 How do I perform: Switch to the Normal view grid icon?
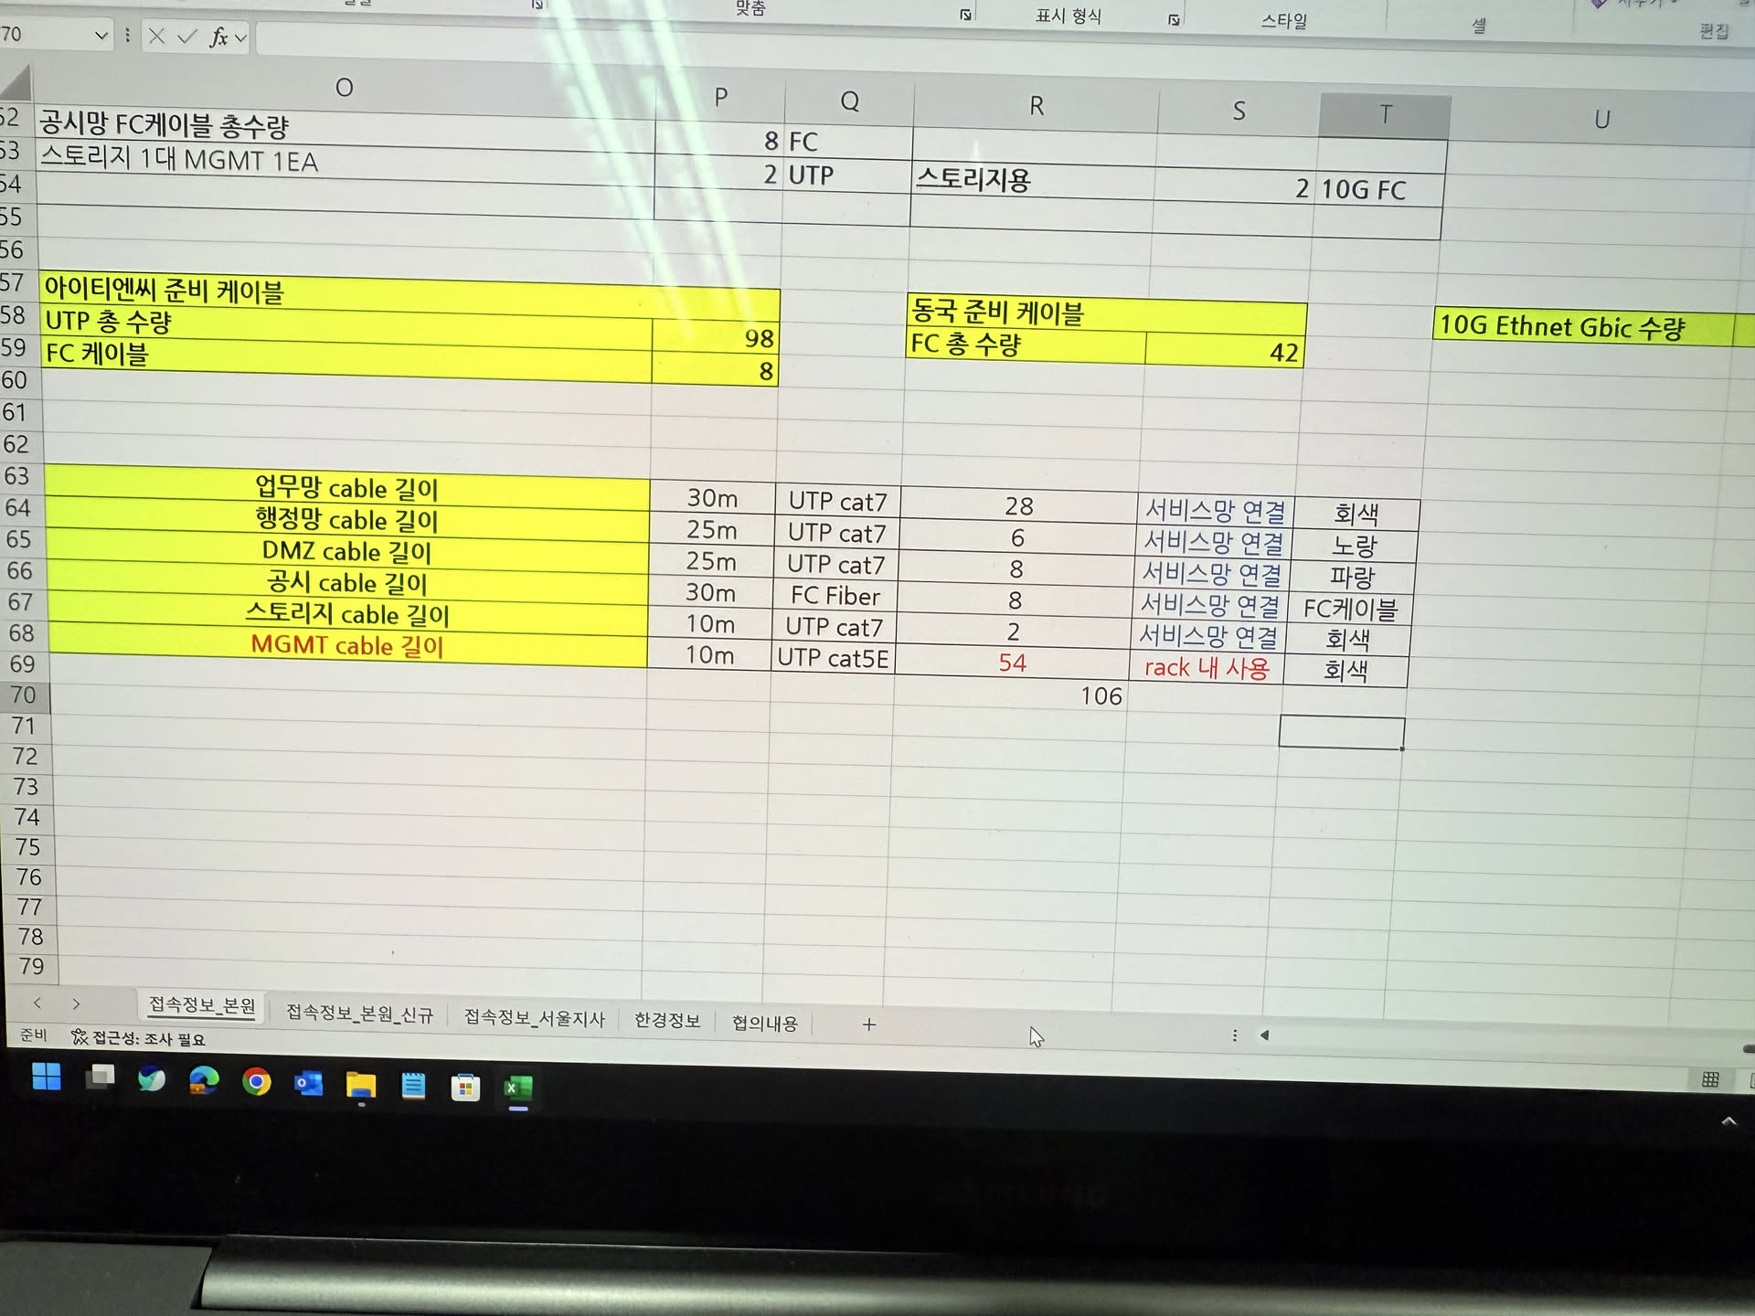1709,1079
